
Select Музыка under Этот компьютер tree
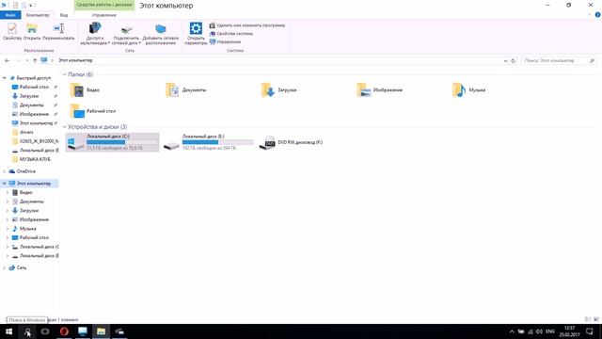(x=27, y=229)
